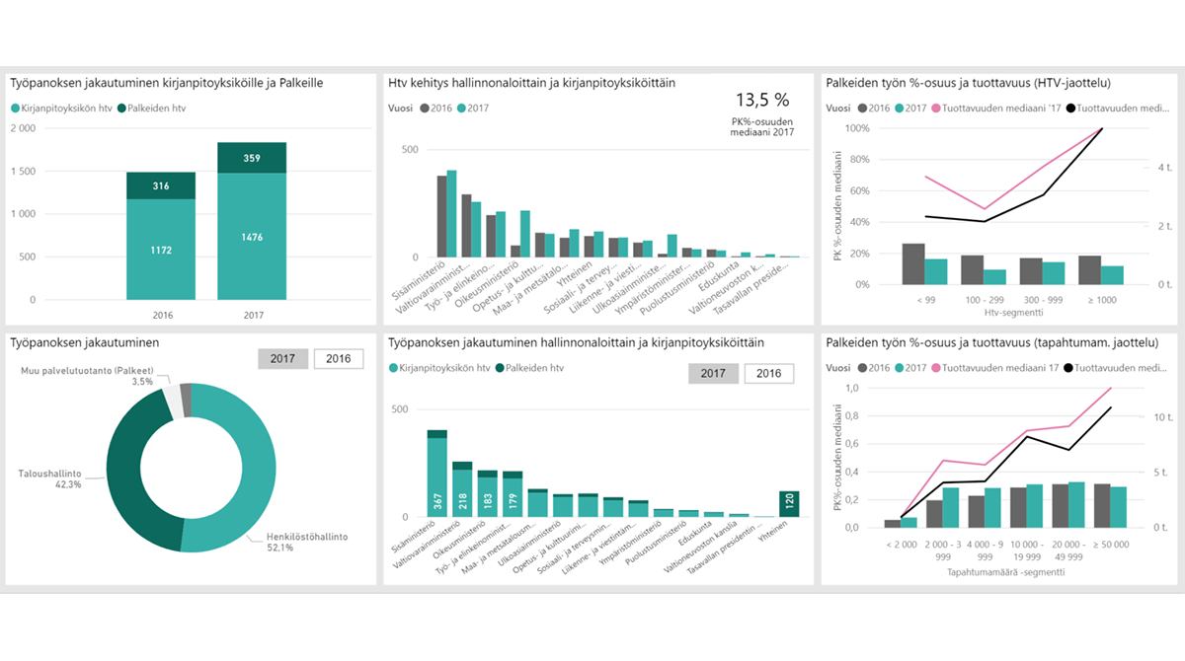The height and width of the screenshot is (661, 1185).
Task: Select the Kirjanpitoyksikön htv legend dot in bottom middle chart
Action: (x=393, y=369)
